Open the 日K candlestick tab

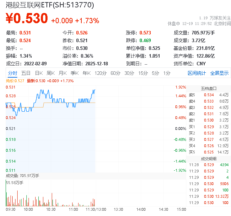click(39, 73)
